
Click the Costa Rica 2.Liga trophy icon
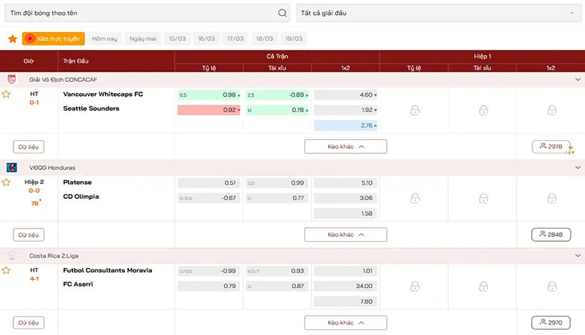pyautogui.click(x=12, y=255)
